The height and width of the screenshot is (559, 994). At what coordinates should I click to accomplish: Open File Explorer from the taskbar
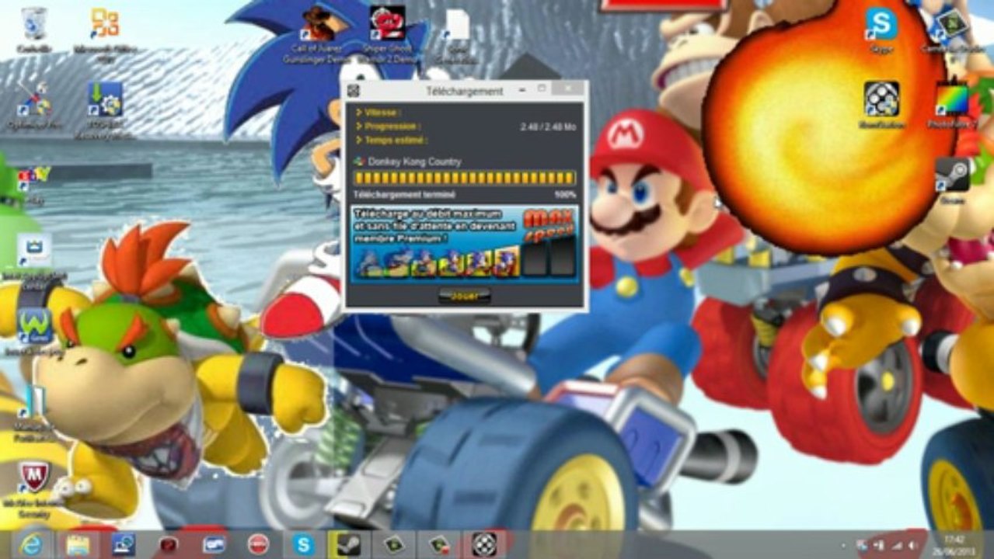(x=78, y=543)
